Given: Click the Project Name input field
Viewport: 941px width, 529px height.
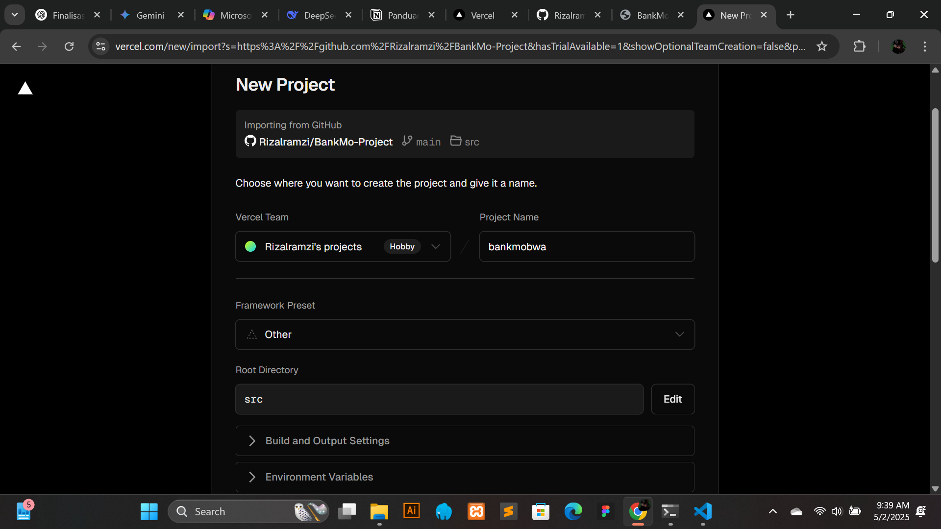Looking at the screenshot, I should pyautogui.click(x=587, y=246).
